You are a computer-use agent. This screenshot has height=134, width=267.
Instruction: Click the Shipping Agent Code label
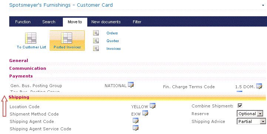32,121
